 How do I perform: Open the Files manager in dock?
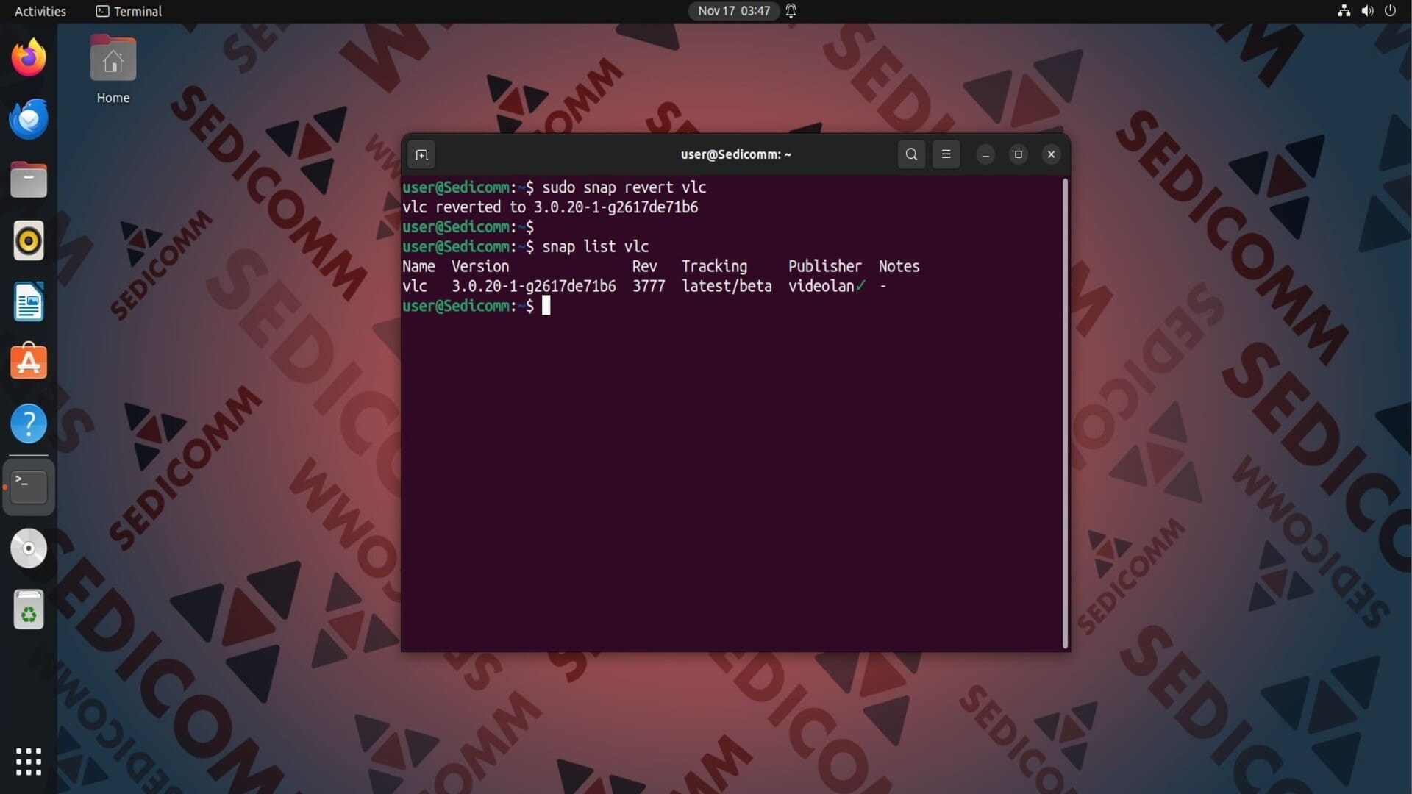point(29,180)
